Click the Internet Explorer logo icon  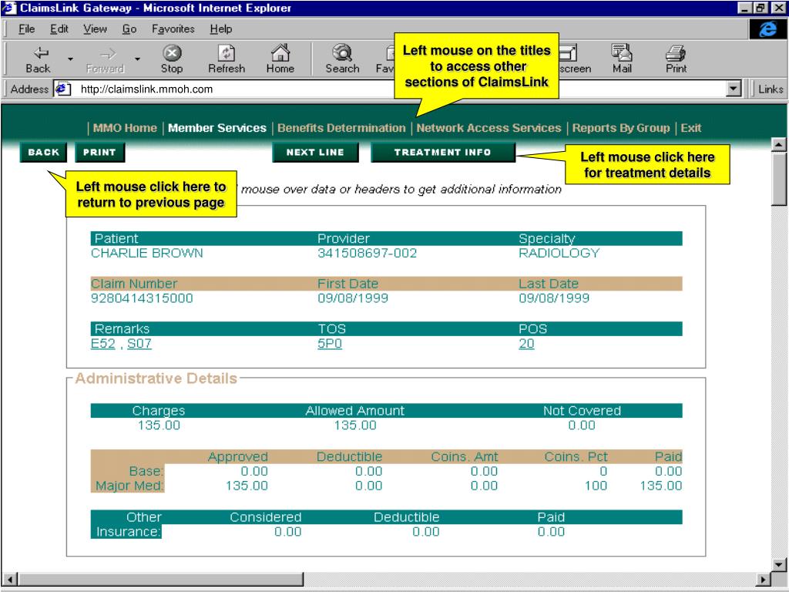(767, 29)
